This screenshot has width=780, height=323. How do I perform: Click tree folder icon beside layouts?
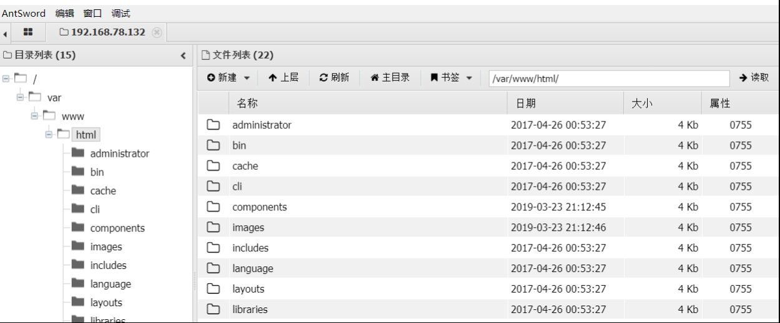(78, 302)
